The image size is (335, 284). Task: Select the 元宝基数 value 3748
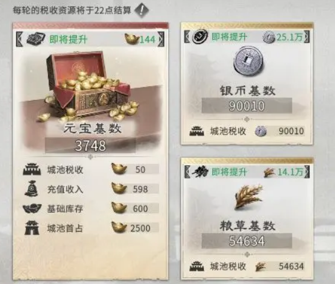pos(90,145)
